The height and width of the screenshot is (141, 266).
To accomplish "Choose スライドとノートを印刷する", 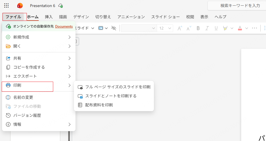I will [114, 96].
